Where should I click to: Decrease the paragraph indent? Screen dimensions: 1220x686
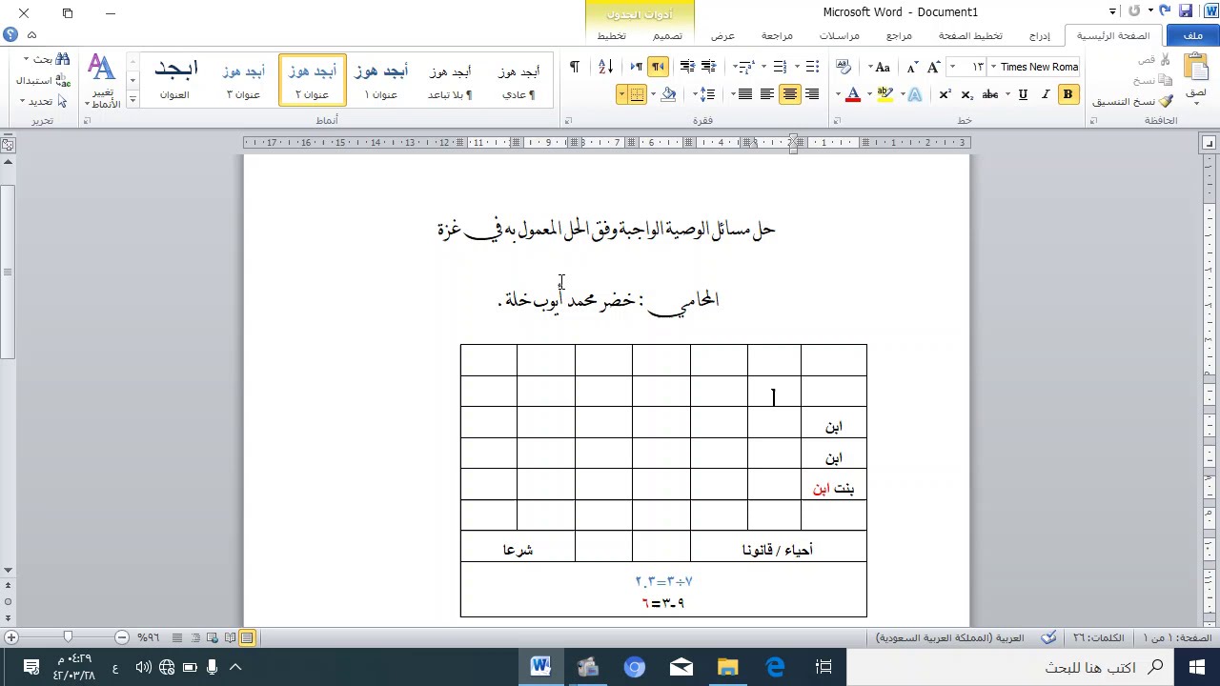point(709,67)
